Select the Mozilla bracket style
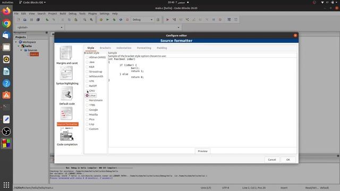340x191 pixels. (92, 115)
